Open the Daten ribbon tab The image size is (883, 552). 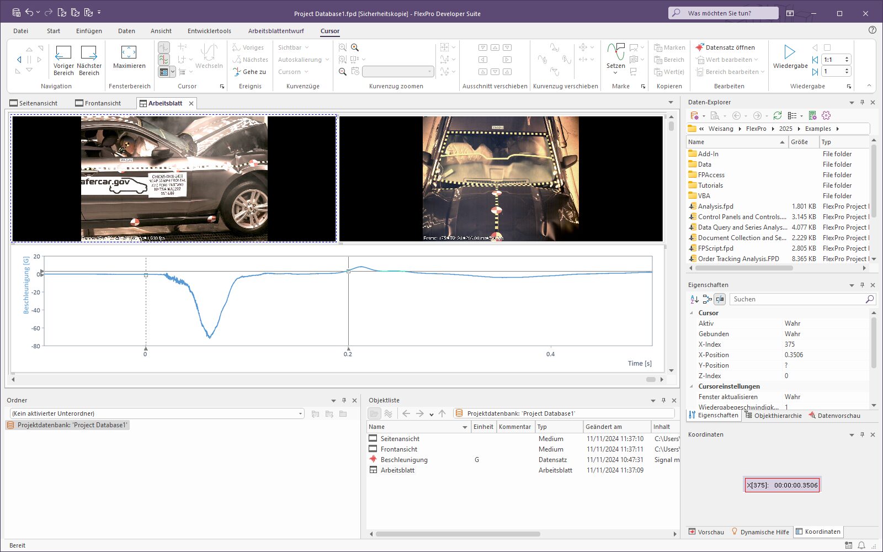126,31
